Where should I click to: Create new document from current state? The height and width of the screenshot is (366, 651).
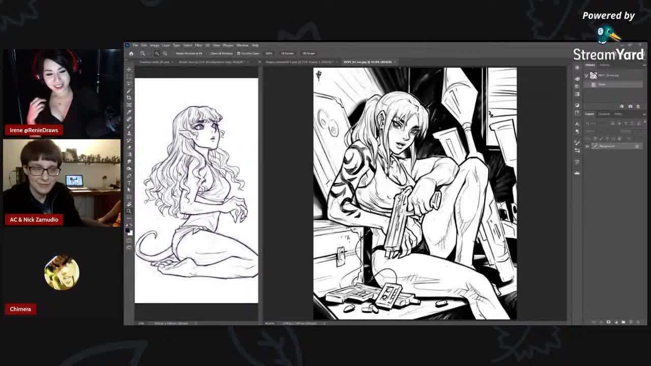pyautogui.click(x=622, y=106)
